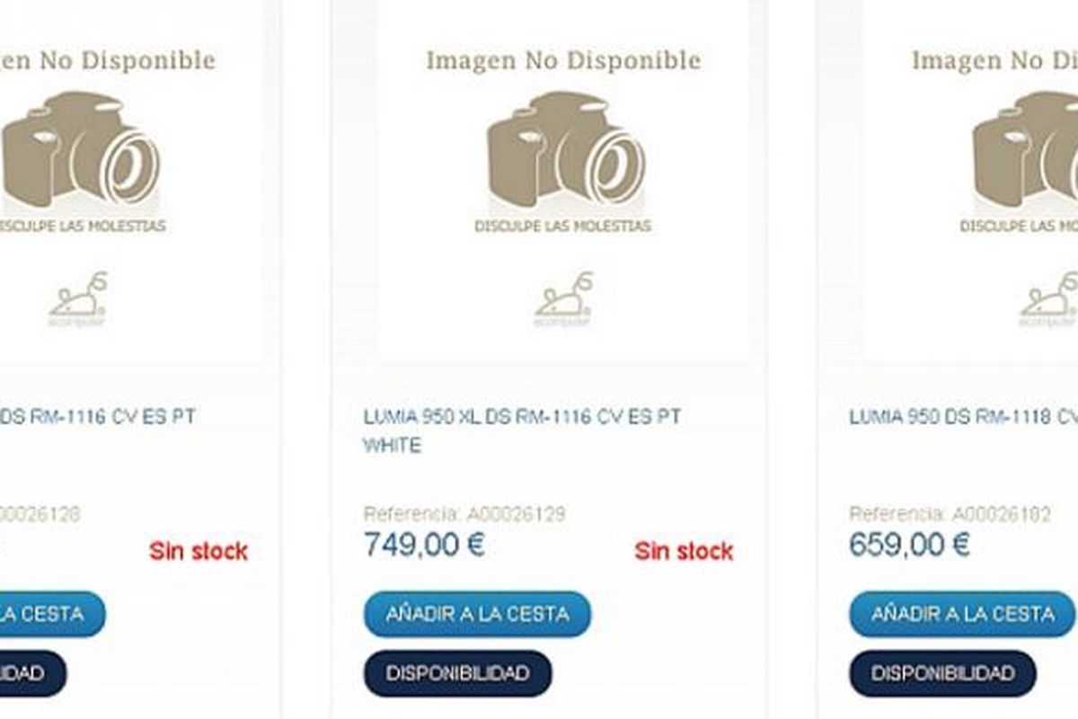Check Disponibilidad for the 659,00 € product
The width and height of the screenshot is (1078, 719).
[942, 673]
